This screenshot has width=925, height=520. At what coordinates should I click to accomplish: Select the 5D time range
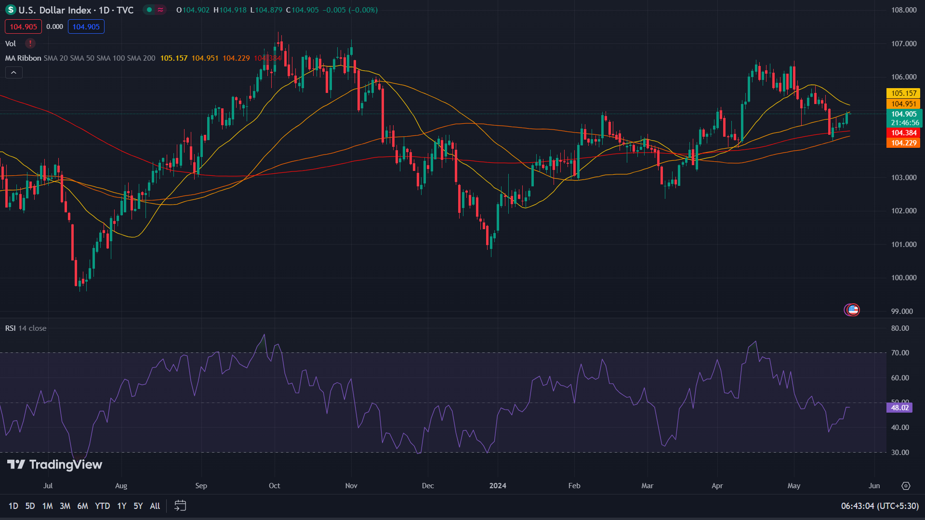30,506
